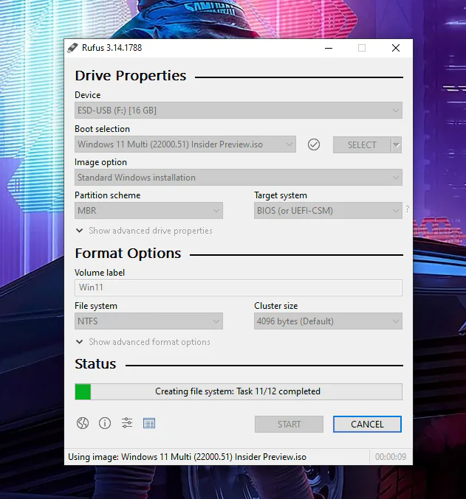The width and height of the screenshot is (466, 499).
Task: Click the target system help question mark
Action: (408, 209)
